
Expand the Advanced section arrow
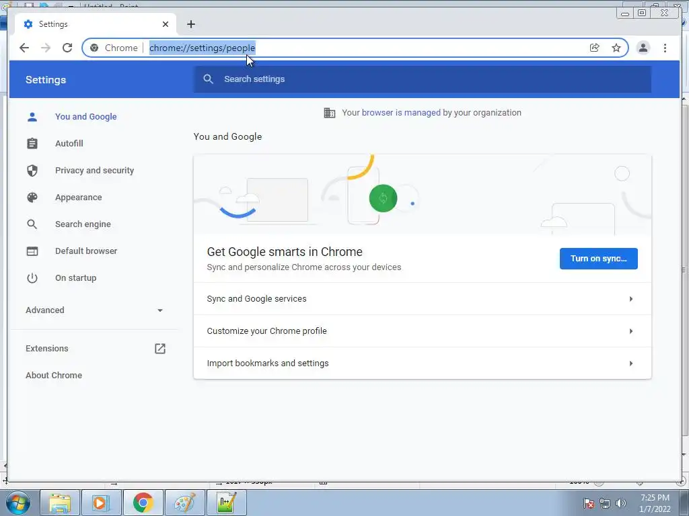[x=160, y=310]
